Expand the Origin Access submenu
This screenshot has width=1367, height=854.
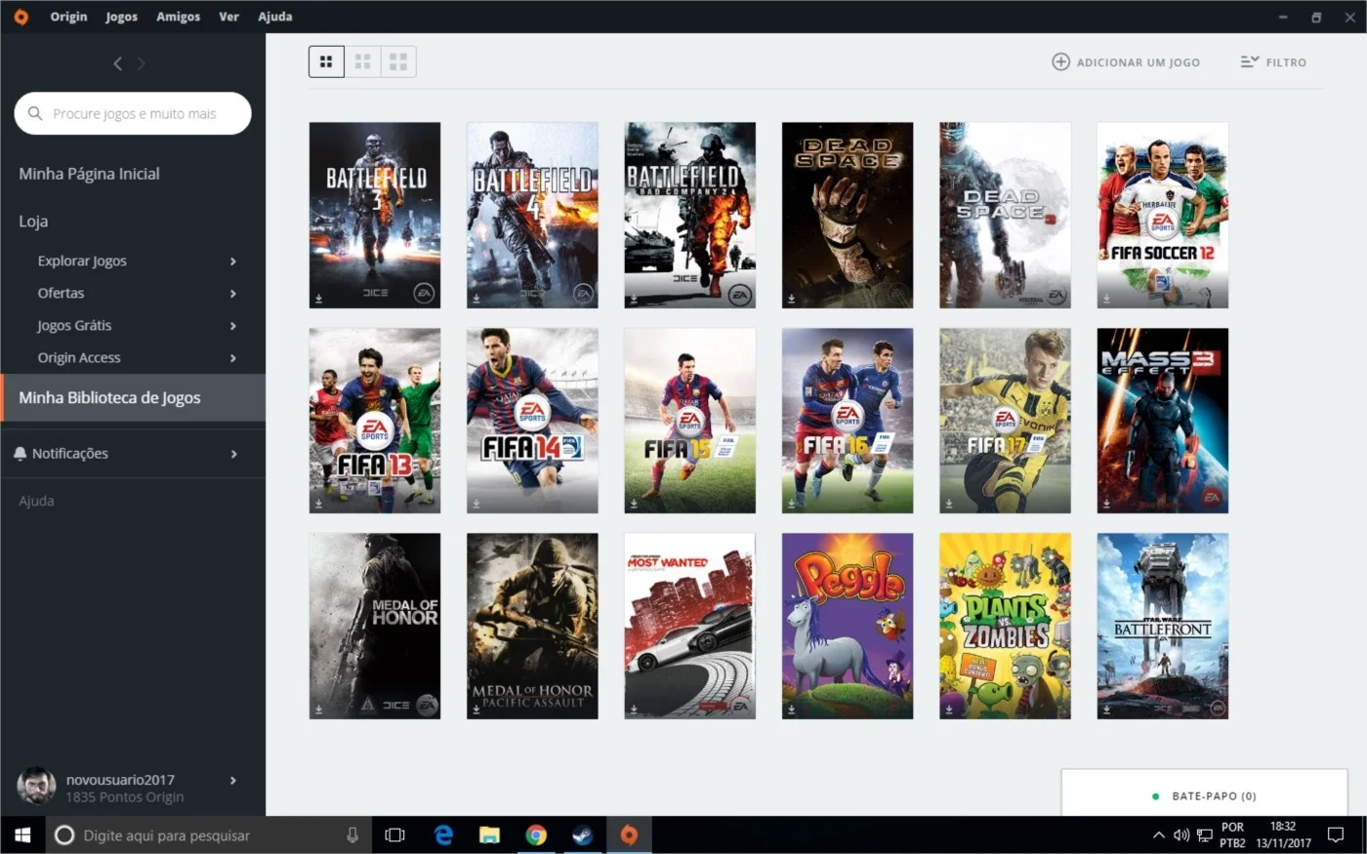coord(232,358)
